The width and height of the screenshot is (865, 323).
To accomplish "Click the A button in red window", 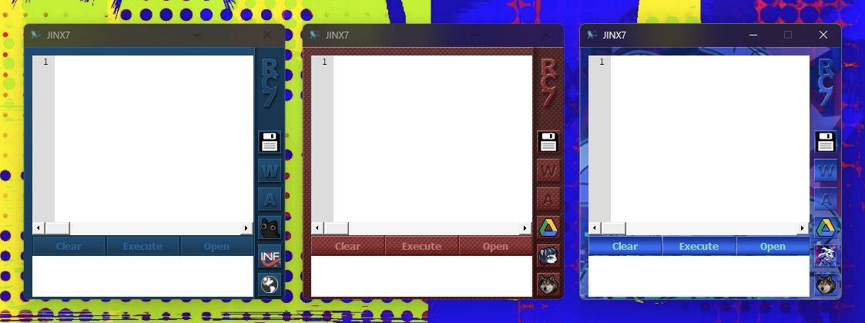I will [x=548, y=200].
